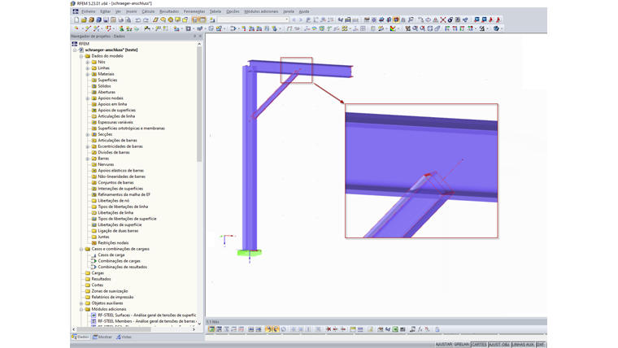618x348 pixels.
Task: Click the New file icon
Action: 76,20
